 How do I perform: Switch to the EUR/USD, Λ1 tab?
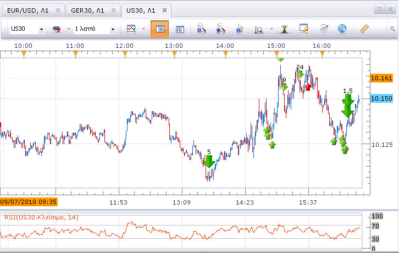coord(27,10)
